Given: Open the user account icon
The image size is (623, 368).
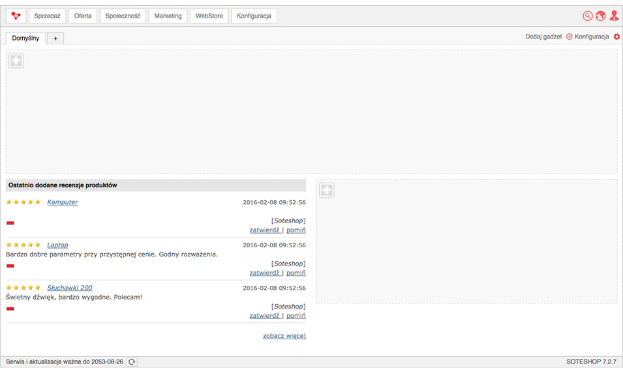Looking at the screenshot, I should 614,16.
